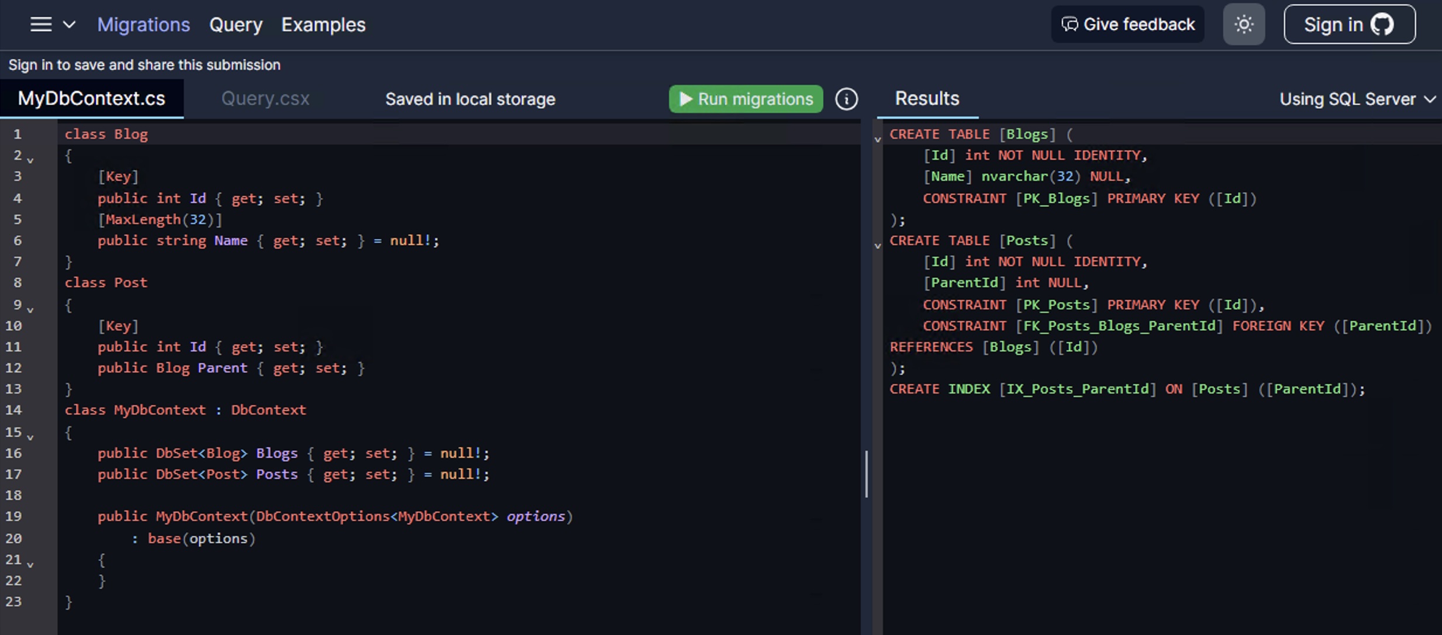Collapse the CREATE TABLE Posts block

click(877, 246)
